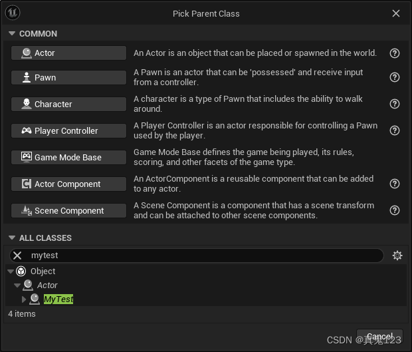Screen dimensions: 412x352
Task: Click the help icon beside Pawn description
Action: coord(395,77)
